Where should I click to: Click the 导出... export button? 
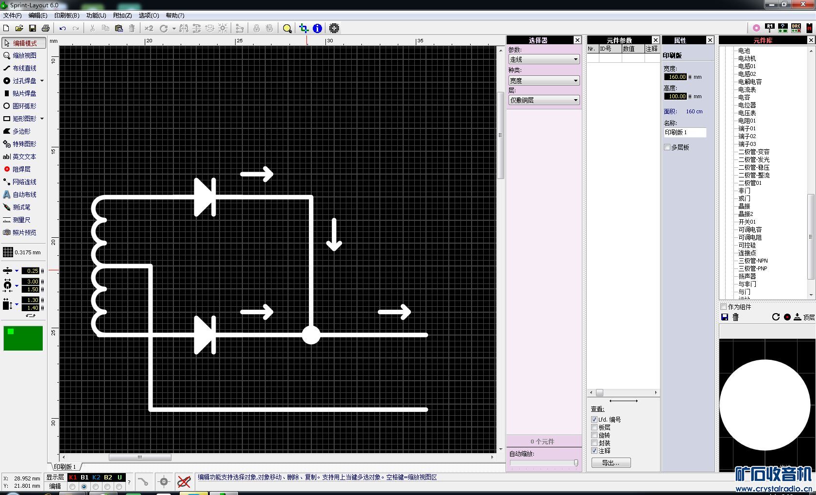click(611, 463)
